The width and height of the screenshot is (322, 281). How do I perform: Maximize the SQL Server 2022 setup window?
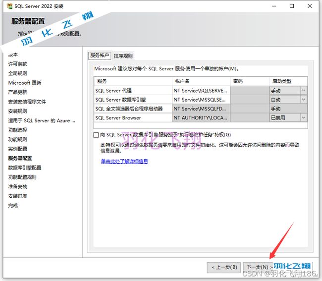tap(292, 6)
